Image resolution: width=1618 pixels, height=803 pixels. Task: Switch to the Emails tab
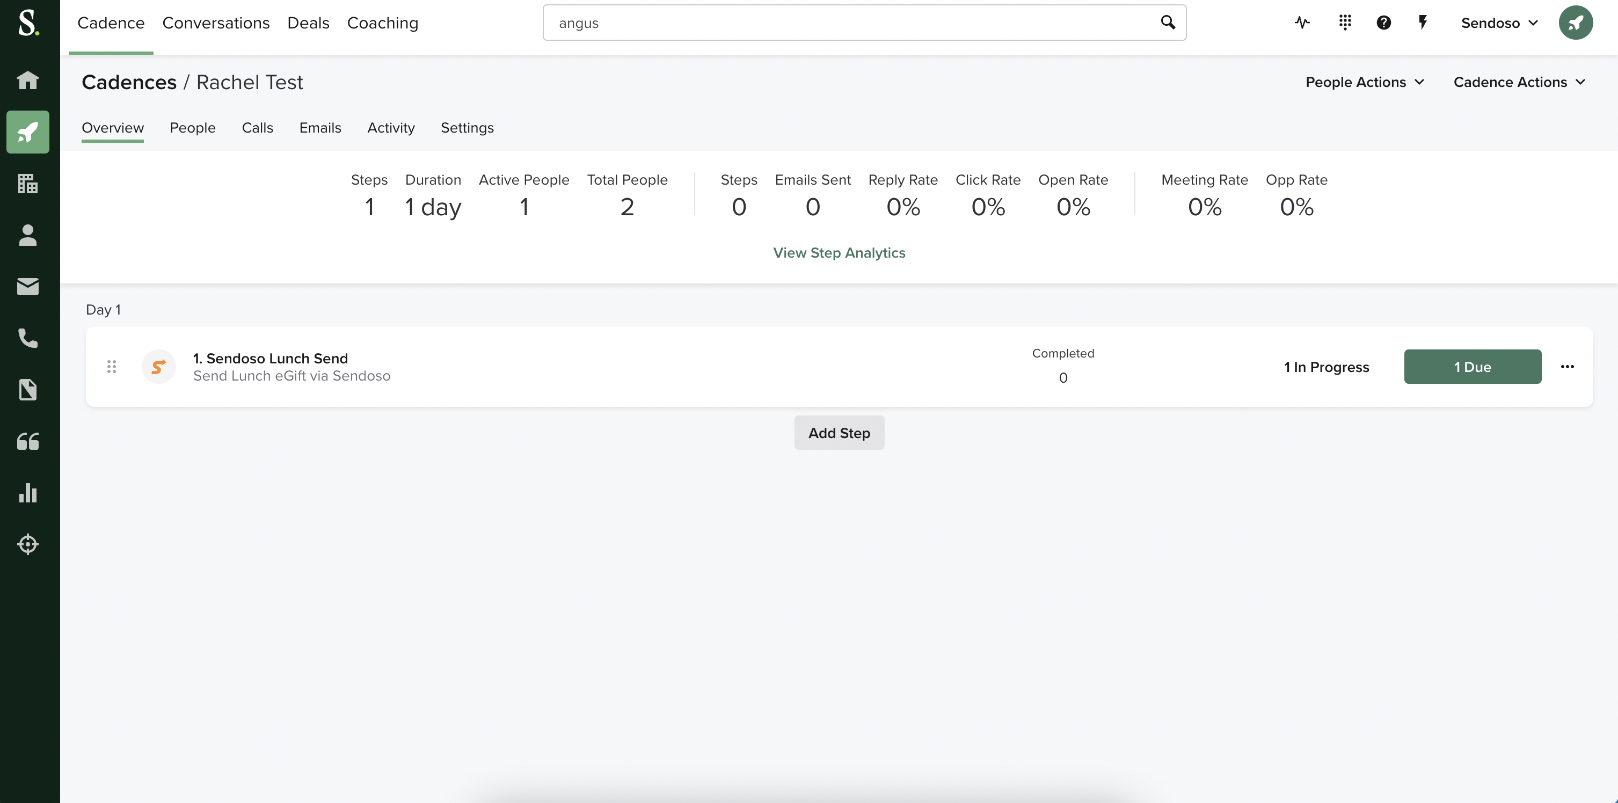320,127
